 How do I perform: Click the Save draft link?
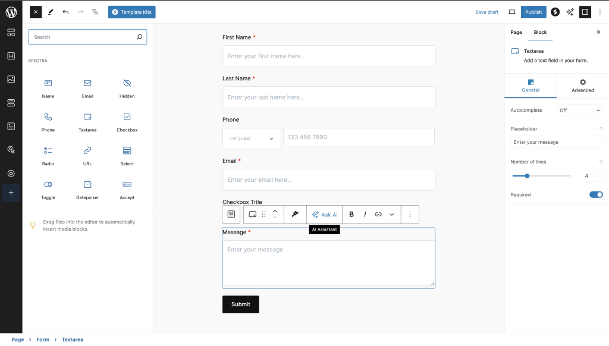pos(486,12)
